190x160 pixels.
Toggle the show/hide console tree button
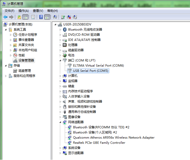tap(25, 17)
